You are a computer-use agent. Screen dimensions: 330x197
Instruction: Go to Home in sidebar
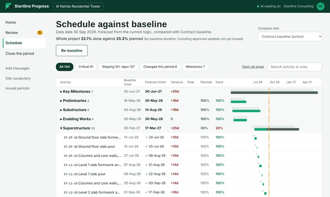pos(10,22)
